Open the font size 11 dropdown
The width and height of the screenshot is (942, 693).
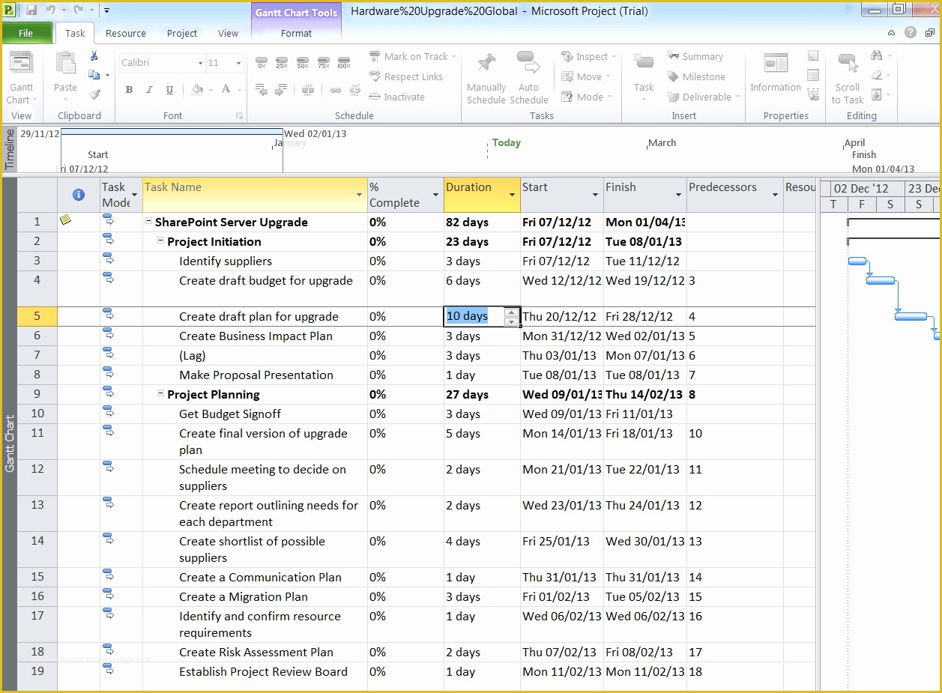coord(238,63)
